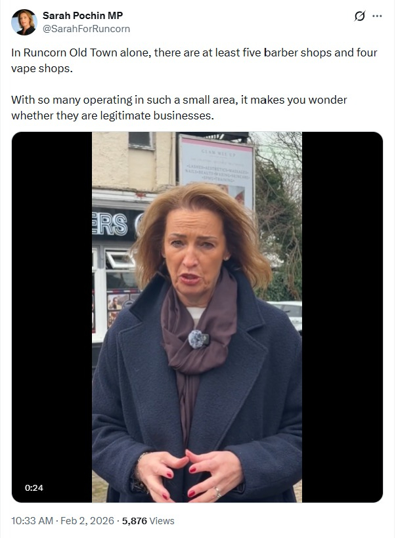The width and height of the screenshot is (396, 538).
Task: Open the @SarahForRuncorn handle link
Action: [x=86, y=29]
